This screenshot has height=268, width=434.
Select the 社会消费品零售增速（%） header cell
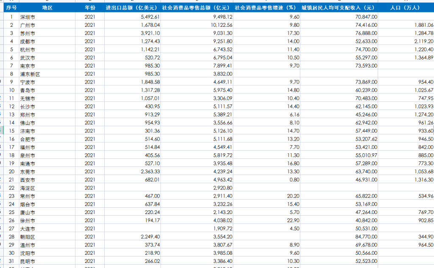[266, 8]
